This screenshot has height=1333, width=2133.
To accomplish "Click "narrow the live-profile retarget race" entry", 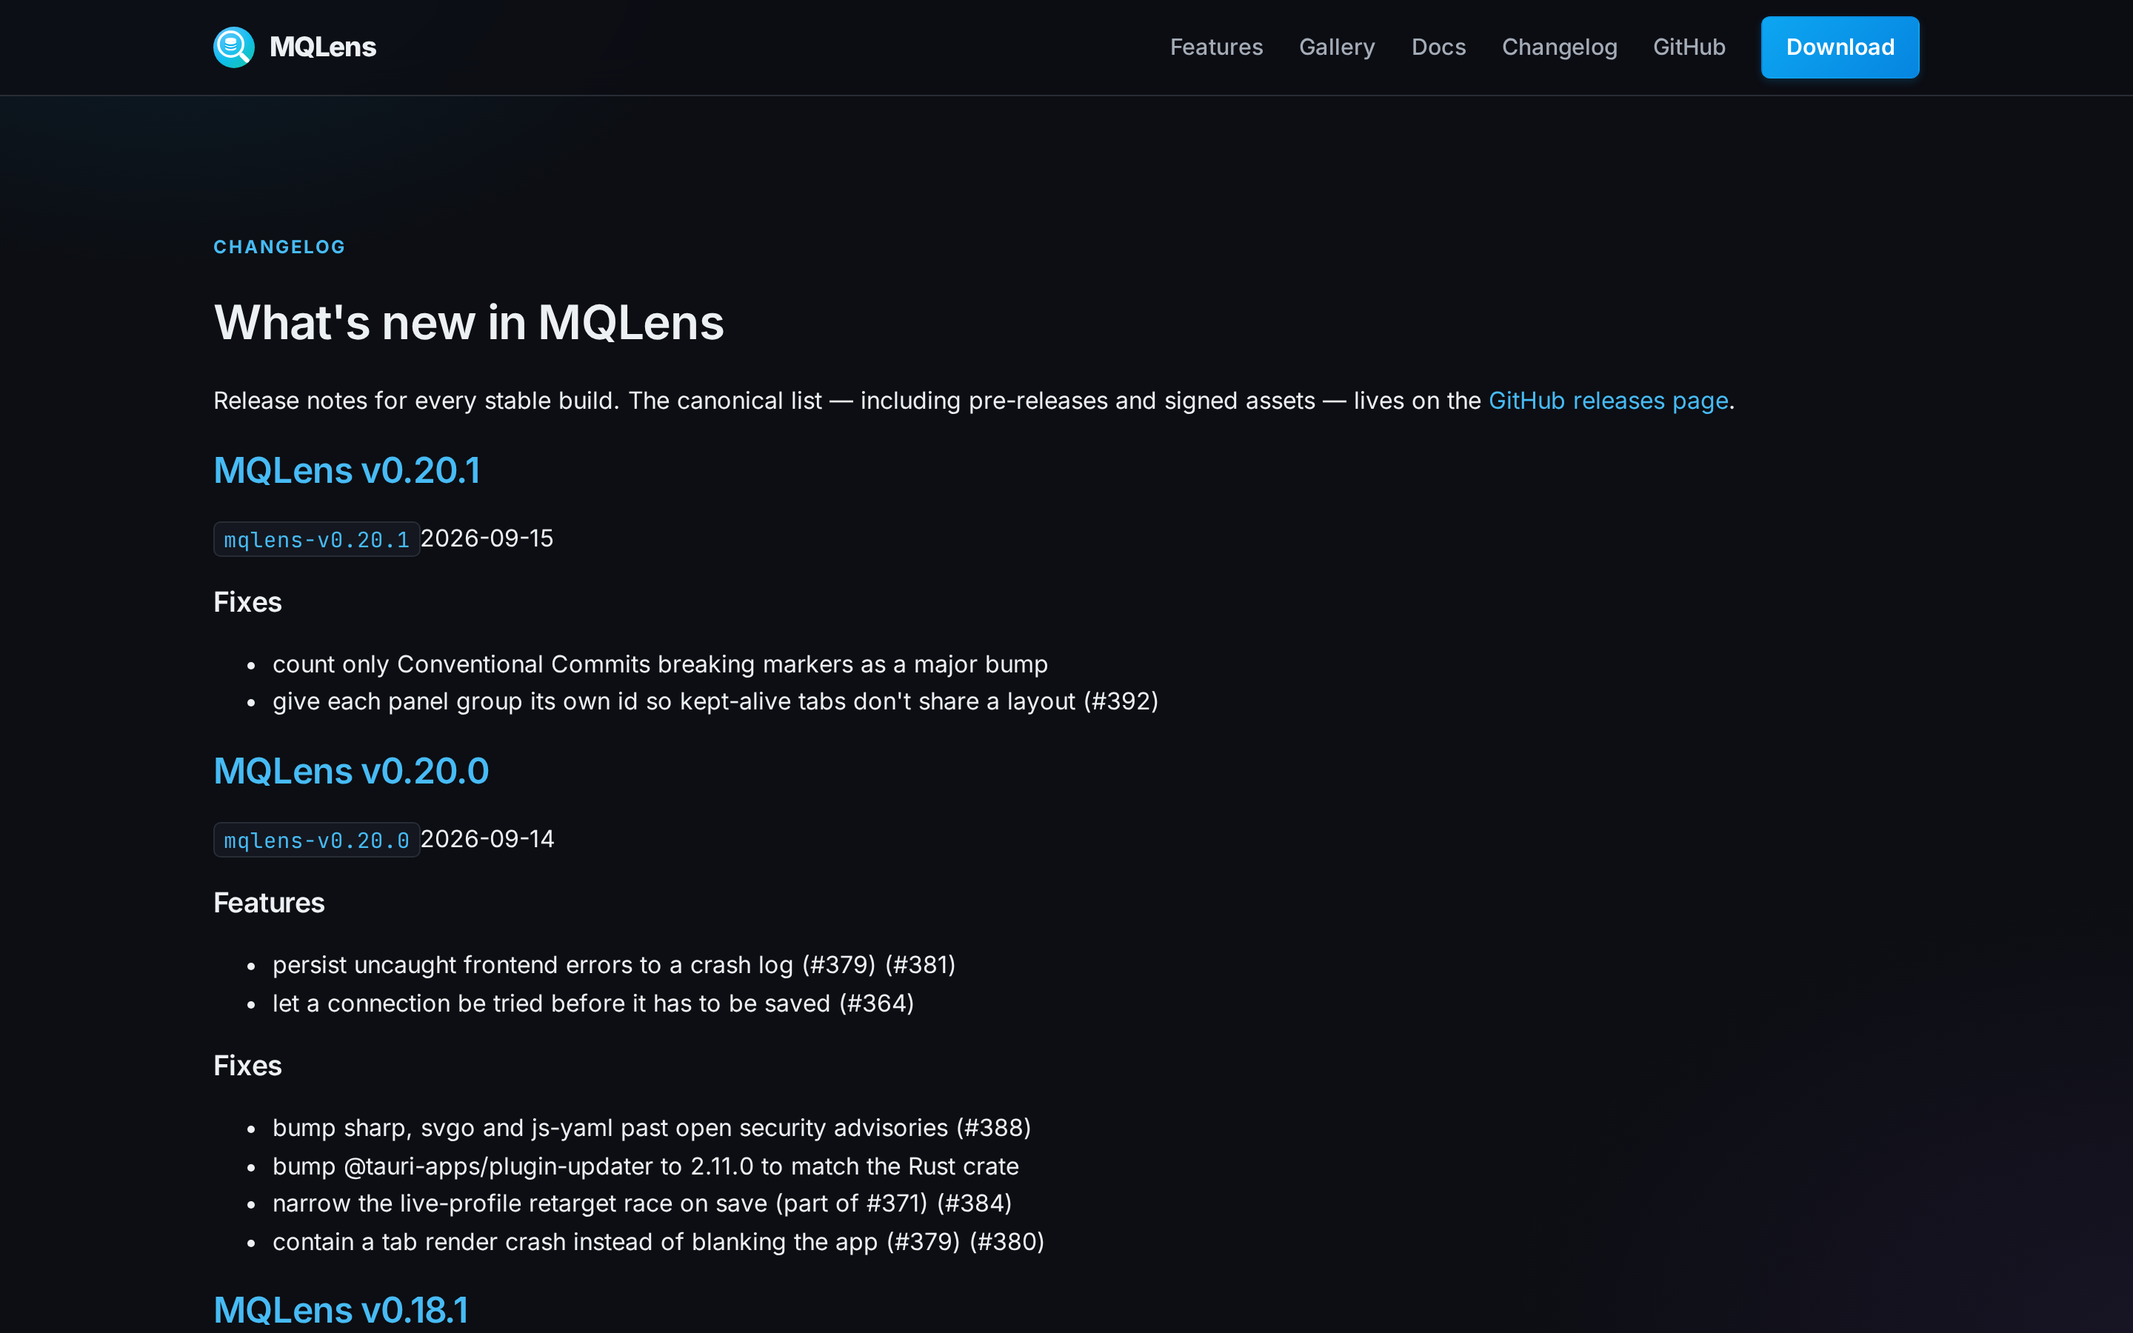I will tap(641, 1203).
